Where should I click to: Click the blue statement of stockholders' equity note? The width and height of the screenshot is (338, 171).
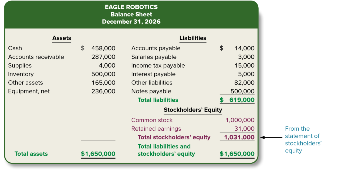pos(303,139)
